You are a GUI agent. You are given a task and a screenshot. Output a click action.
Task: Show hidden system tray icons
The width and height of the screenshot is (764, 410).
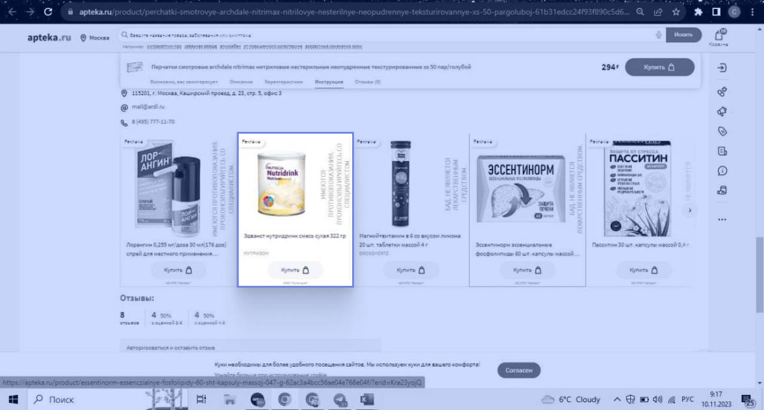[x=617, y=399]
